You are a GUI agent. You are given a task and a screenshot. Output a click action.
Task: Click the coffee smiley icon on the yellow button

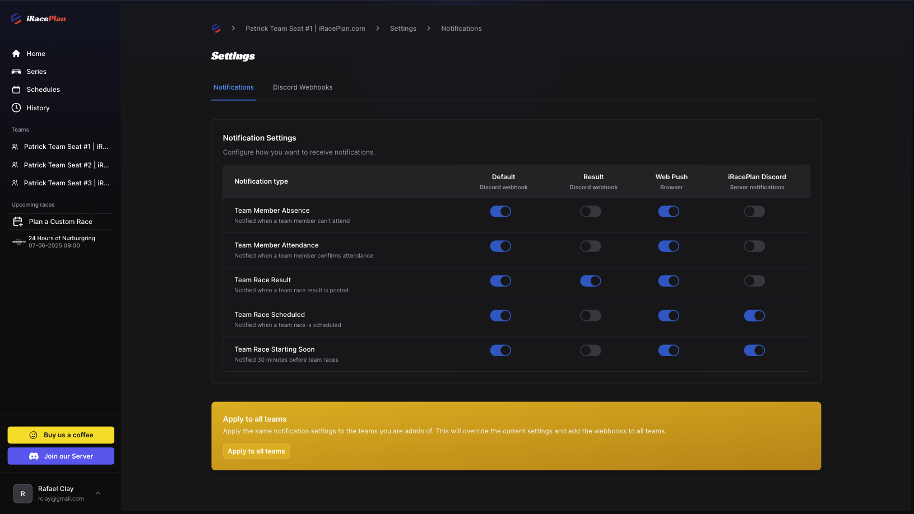[x=33, y=435]
